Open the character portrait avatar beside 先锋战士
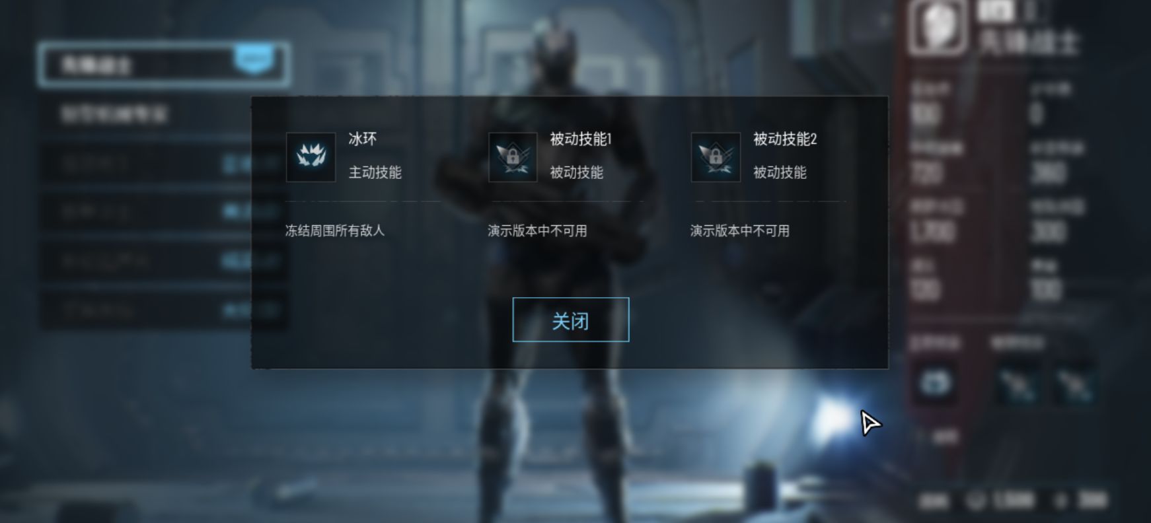This screenshot has width=1151, height=523. [937, 26]
